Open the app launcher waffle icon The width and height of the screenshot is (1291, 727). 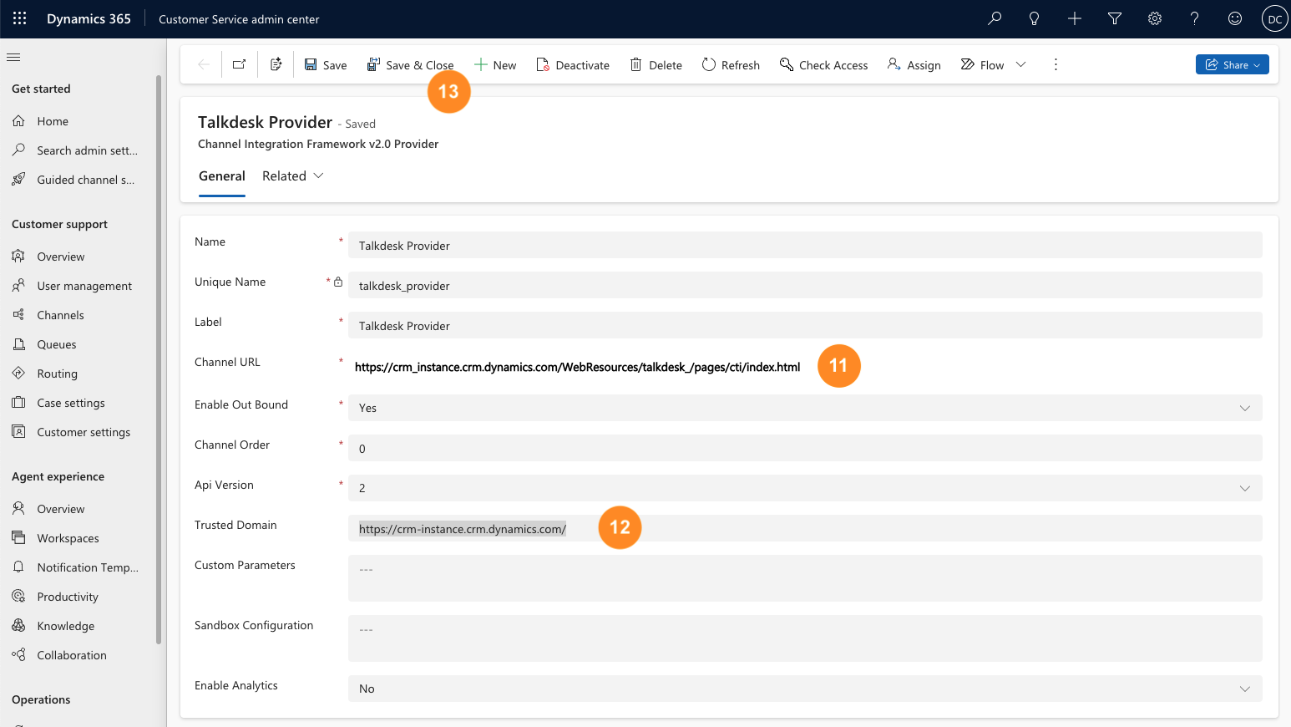pyautogui.click(x=20, y=18)
